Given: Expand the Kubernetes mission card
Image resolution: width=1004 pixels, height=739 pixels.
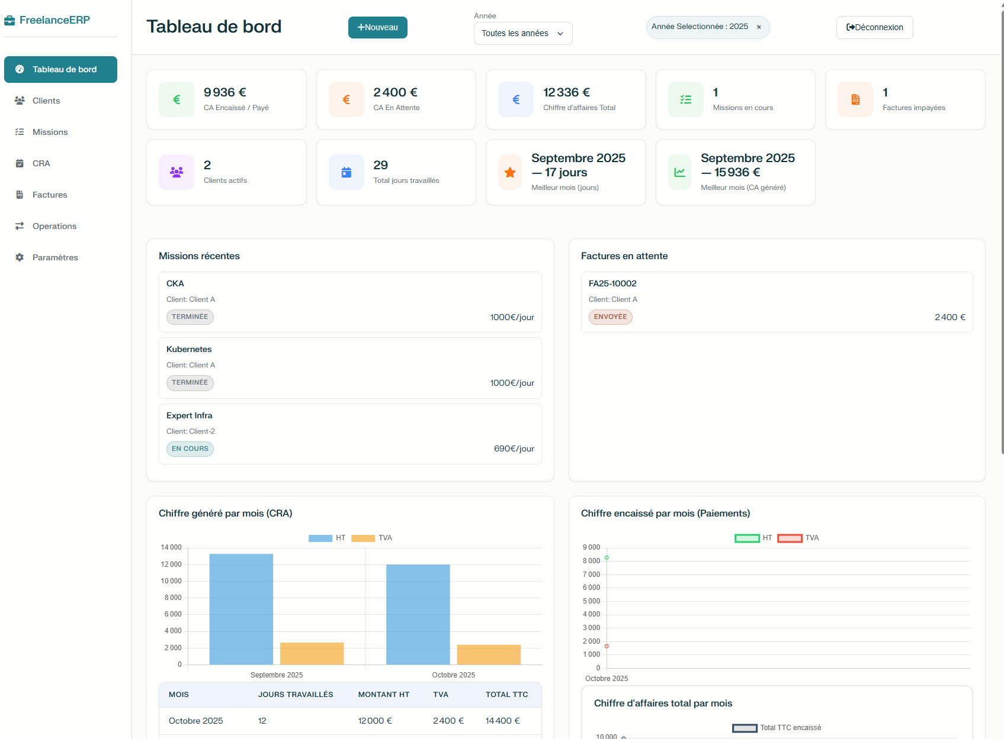Looking at the screenshot, I should tap(349, 367).
